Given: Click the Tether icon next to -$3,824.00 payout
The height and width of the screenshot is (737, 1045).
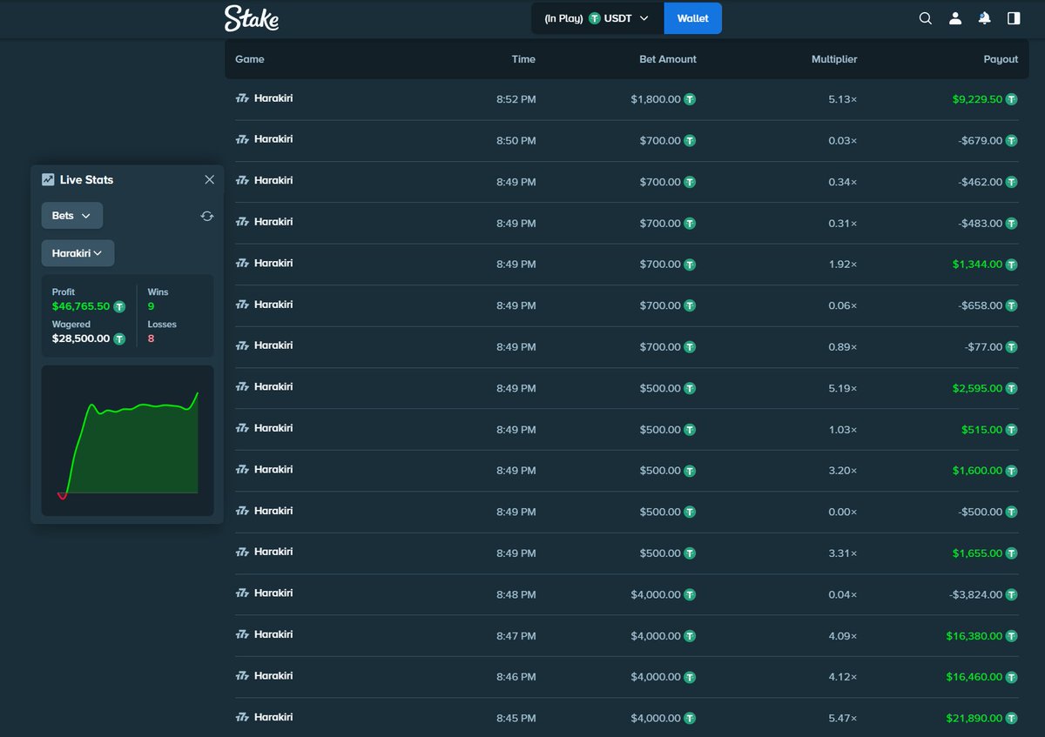Looking at the screenshot, I should (x=1012, y=595).
